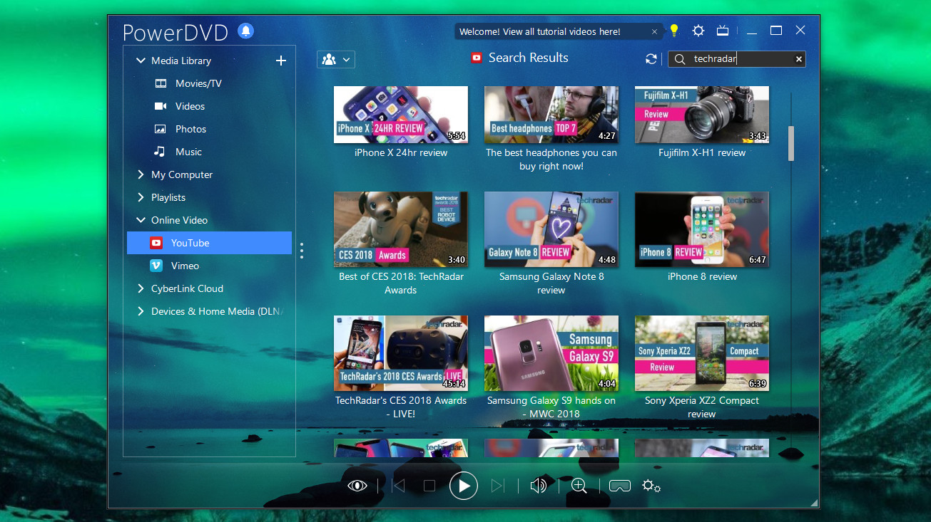Open TechRadar's 2018 CES Awards LIVE thumbnail
931x522 pixels.
click(x=401, y=353)
